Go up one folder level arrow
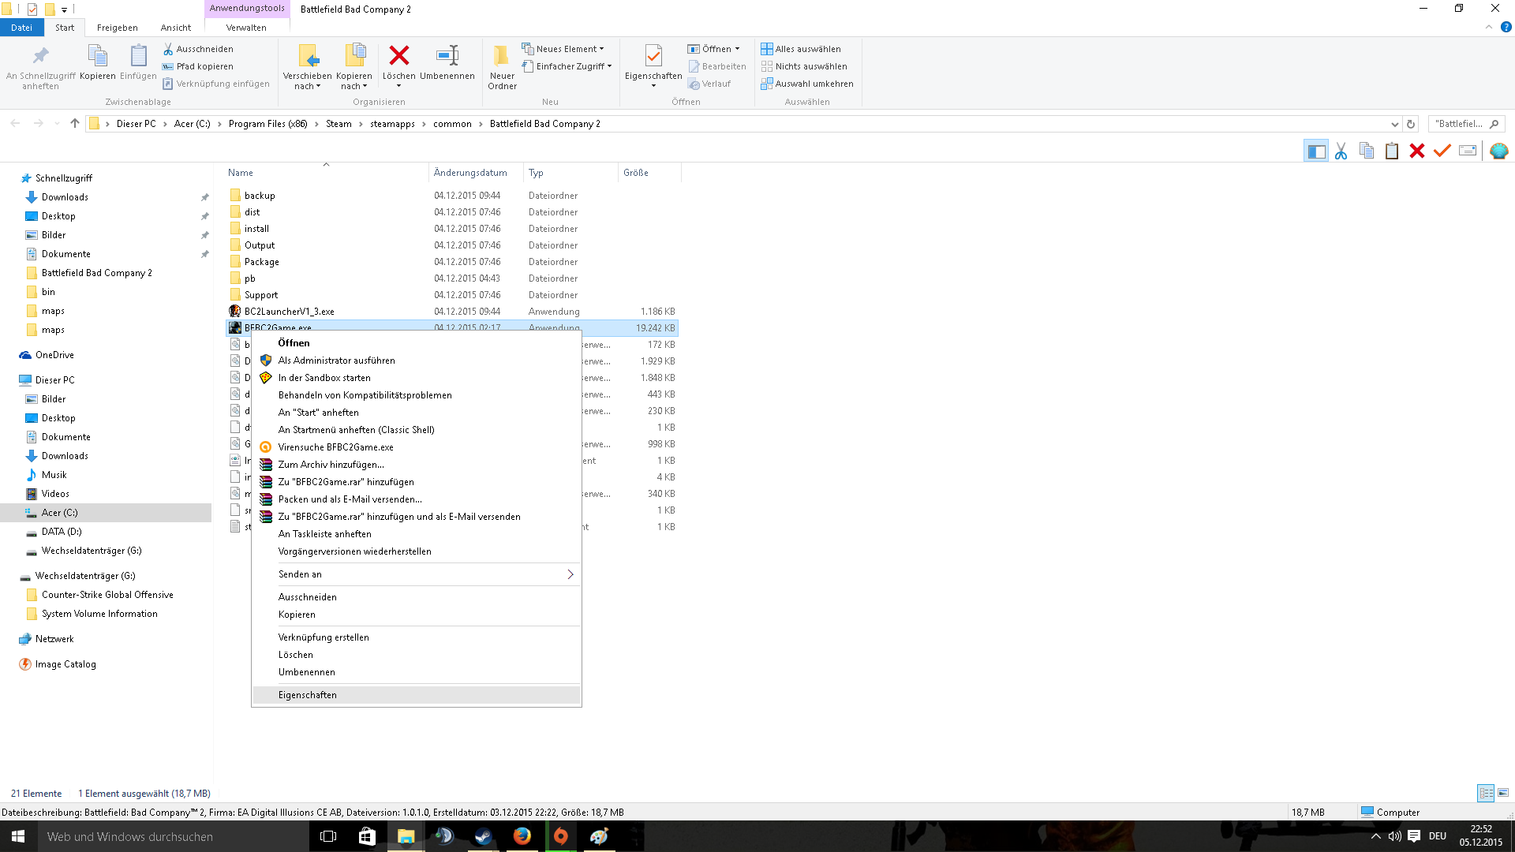This screenshot has width=1515, height=852. coord(75,123)
